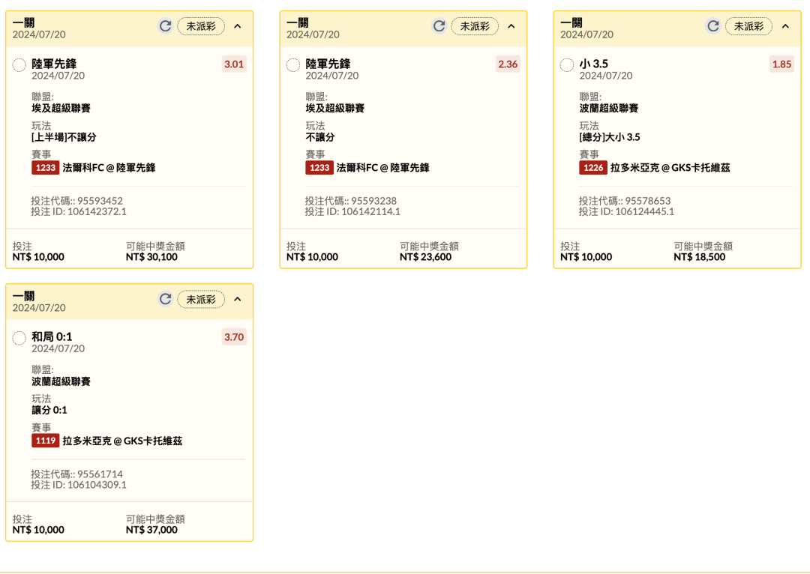Refresh the bet card with odds 2.36
Viewport: 810px width, 574px height.
[x=439, y=26]
